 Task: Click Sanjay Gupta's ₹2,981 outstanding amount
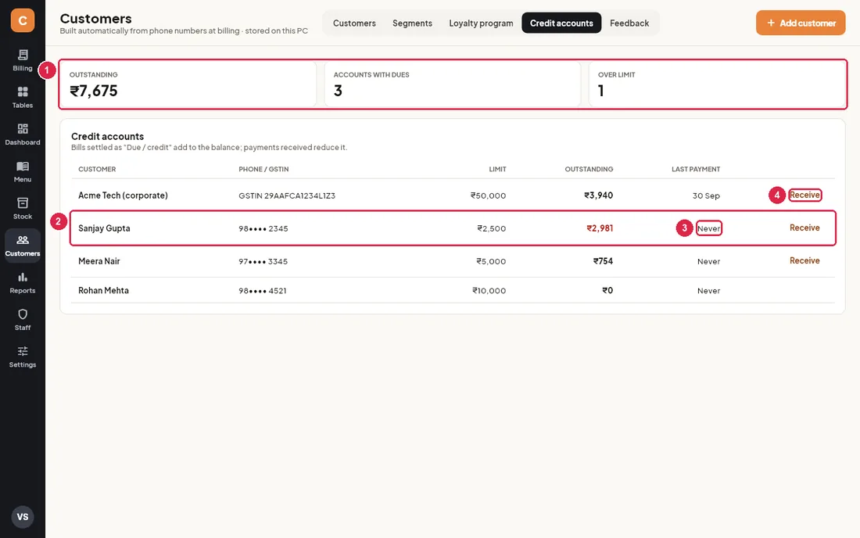pyautogui.click(x=600, y=228)
